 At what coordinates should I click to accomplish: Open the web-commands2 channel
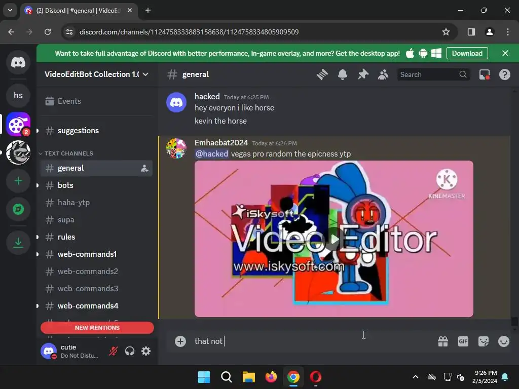[x=96, y=271]
